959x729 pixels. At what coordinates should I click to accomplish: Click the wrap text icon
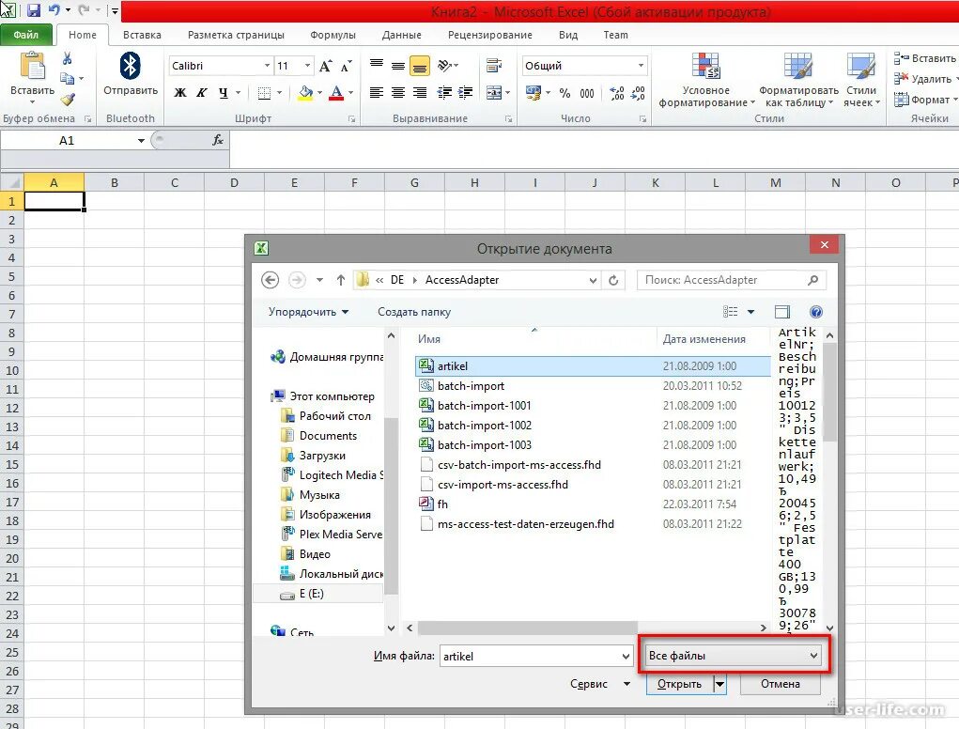point(493,66)
